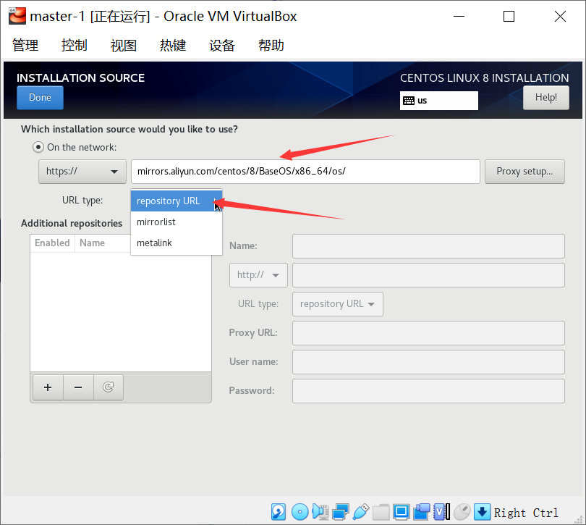The image size is (586, 525).
Task: Click the Password input field
Action: pos(428,391)
